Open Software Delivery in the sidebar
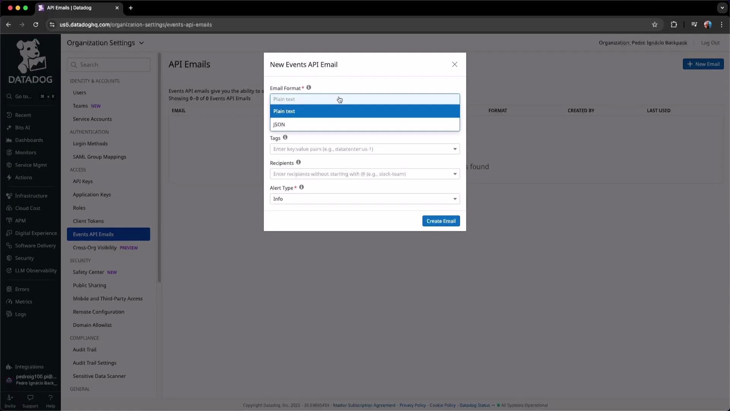This screenshot has width=730, height=411. pos(35,246)
